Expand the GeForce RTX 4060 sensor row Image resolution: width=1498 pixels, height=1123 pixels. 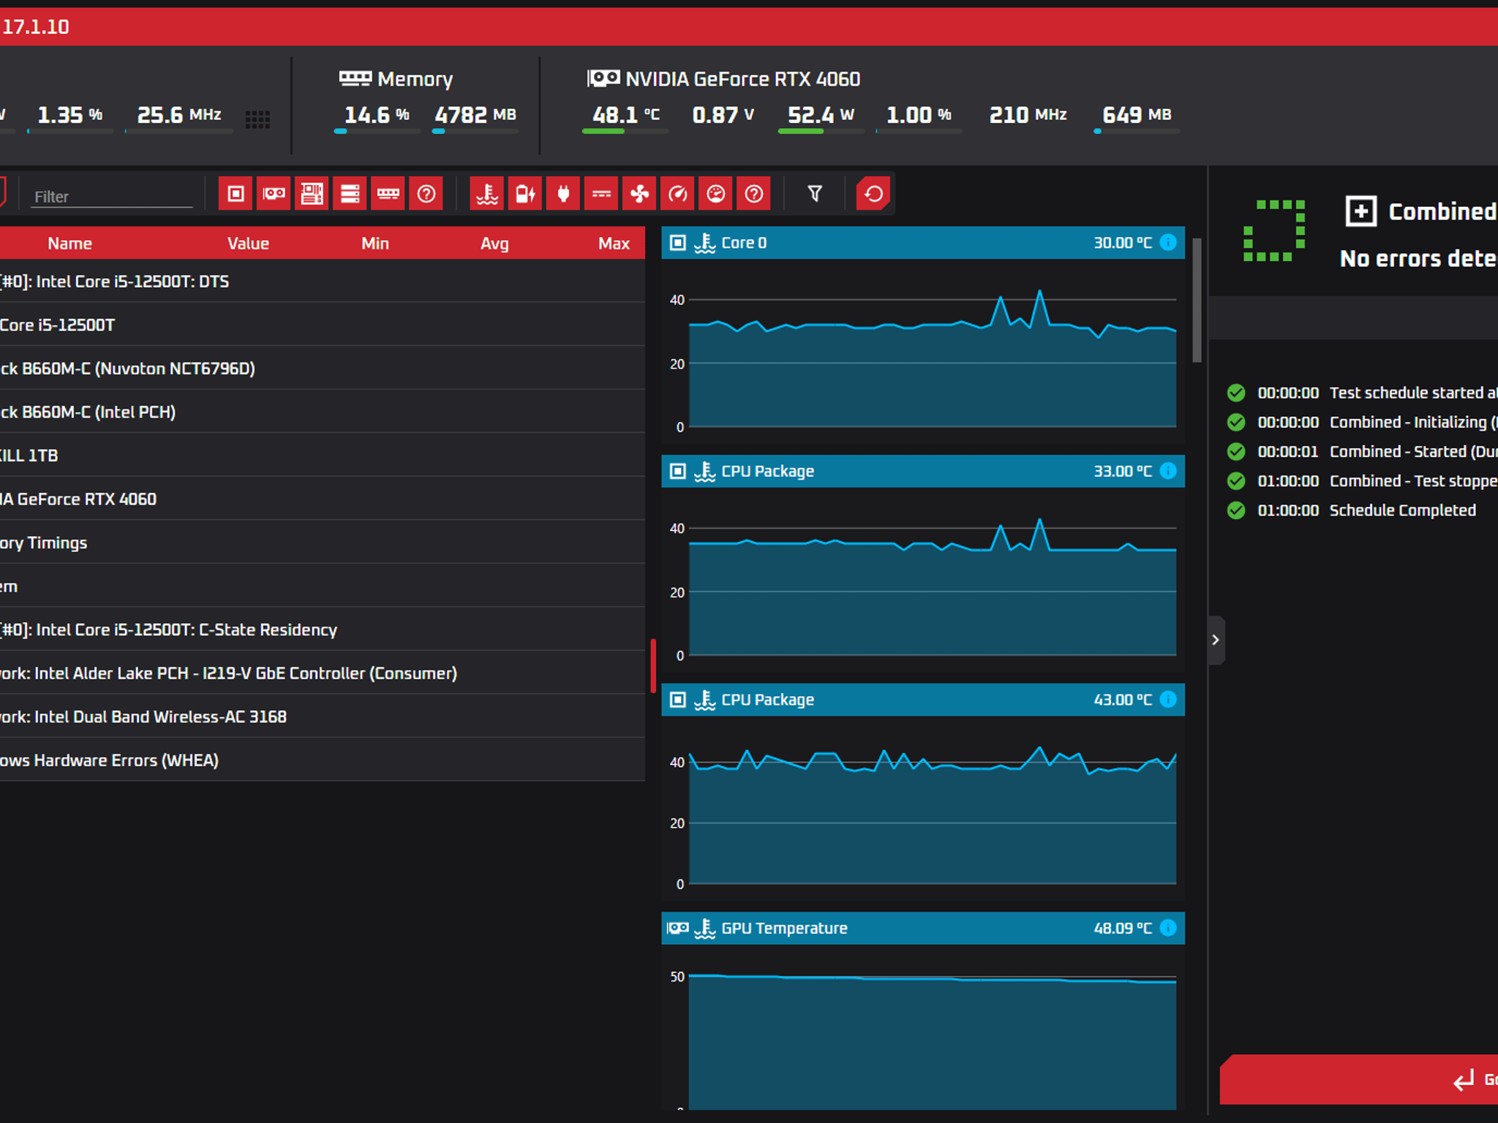click(x=323, y=499)
